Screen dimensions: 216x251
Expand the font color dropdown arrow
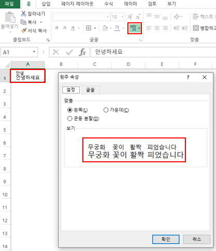[x=123, y=28]
